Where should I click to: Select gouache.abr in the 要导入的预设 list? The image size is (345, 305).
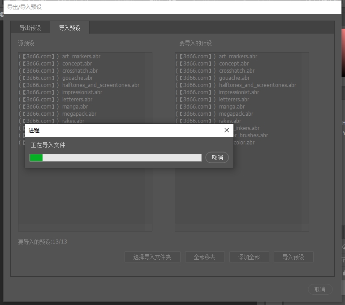[234, 78]
